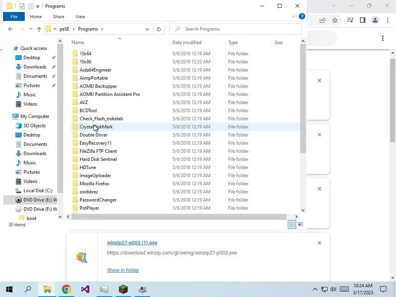Screen dimensions: 396x297
Task: Open Explorer help question mark icon
Action: pos(302,16)
